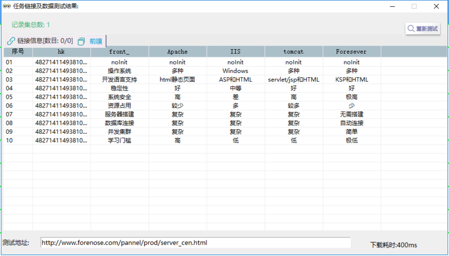Click the 差 security cell under IIS
This screenshot has height=256, width=449.
click(x=235, y=97)
